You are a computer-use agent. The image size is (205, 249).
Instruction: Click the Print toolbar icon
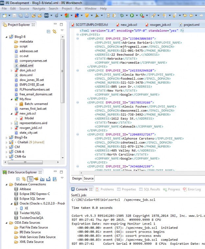(x=27, y=15)
